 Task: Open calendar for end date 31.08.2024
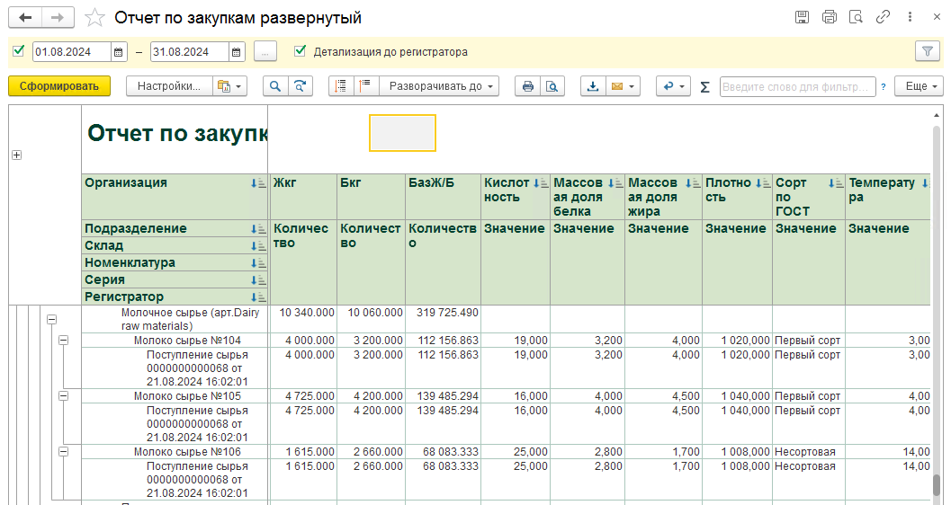point(237,52)
